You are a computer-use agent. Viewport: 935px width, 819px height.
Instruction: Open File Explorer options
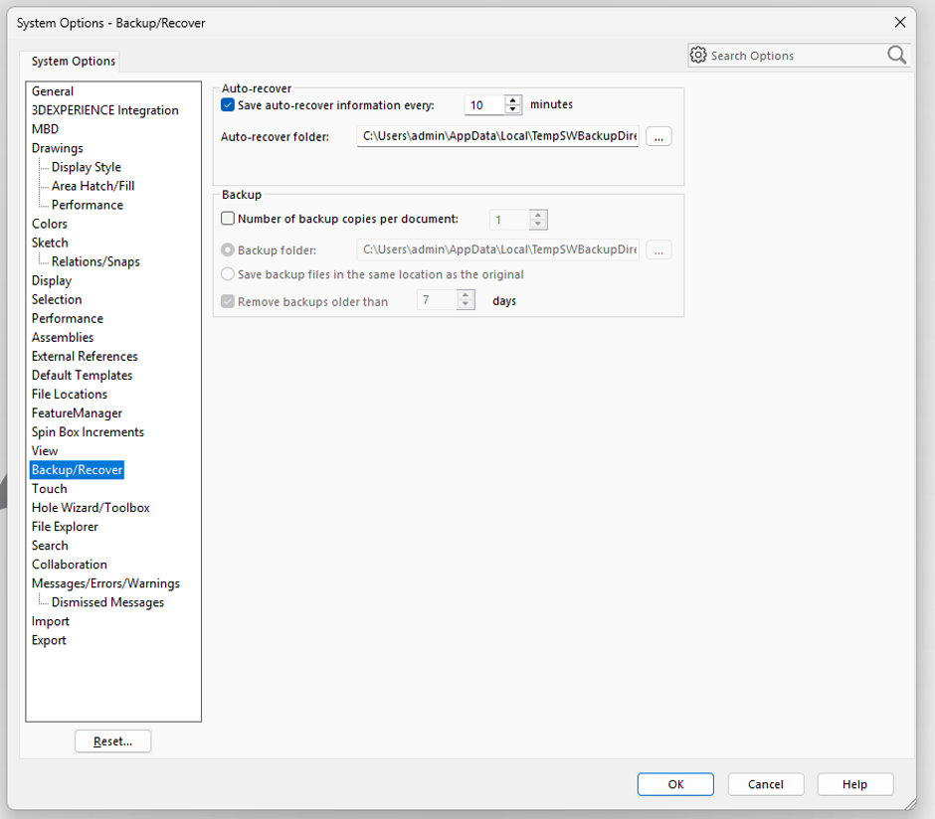(x=65, y=527)
